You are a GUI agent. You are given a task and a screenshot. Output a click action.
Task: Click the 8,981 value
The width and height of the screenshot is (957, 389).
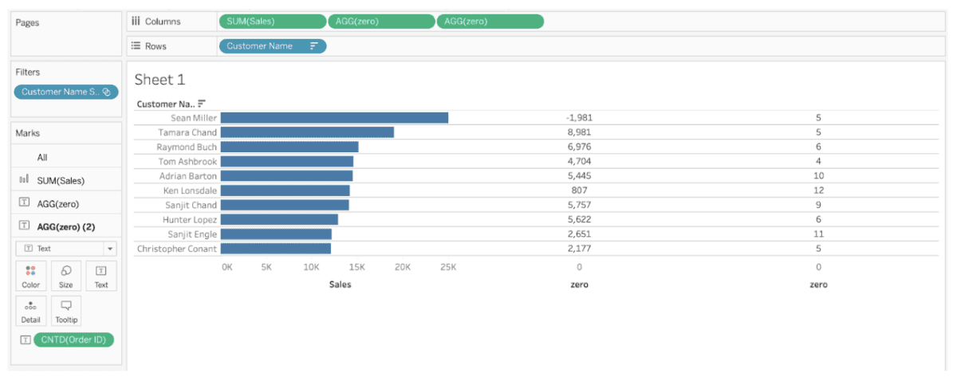click(x=579, y=132)
